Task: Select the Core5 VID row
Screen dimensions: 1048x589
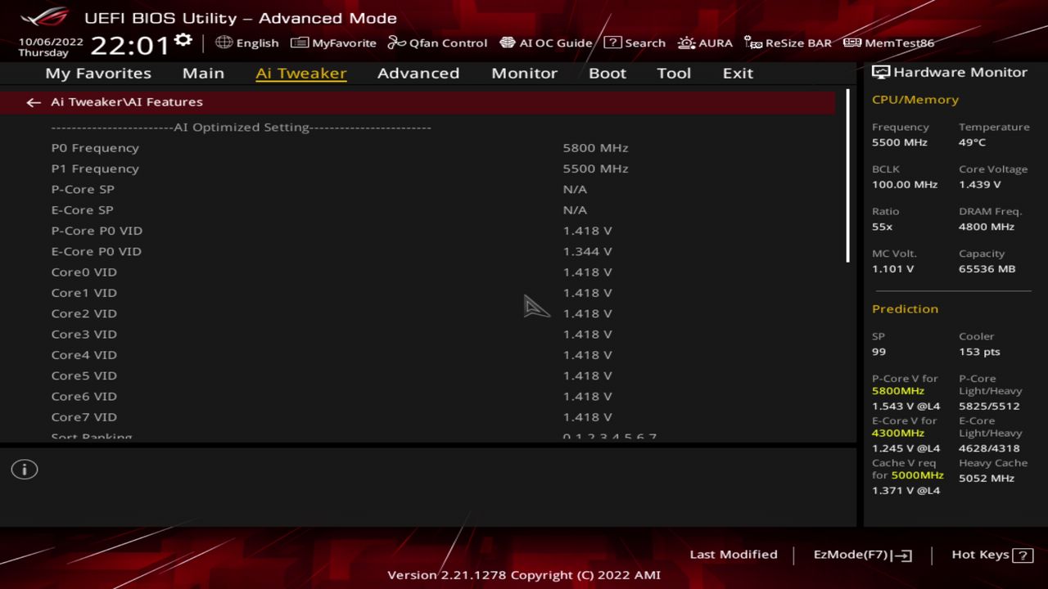Action: [x=426, y=375]
